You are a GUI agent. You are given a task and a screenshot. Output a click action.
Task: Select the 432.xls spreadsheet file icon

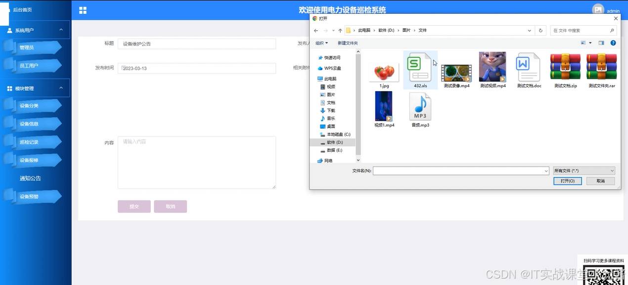pyautogui.click(x=419, y=68)
